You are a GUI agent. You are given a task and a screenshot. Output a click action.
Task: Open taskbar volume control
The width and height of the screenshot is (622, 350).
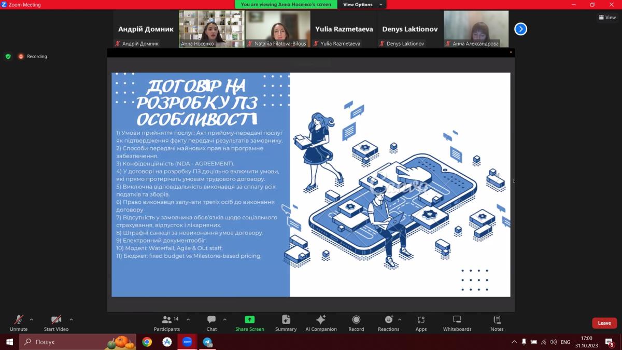pos(553,342)
